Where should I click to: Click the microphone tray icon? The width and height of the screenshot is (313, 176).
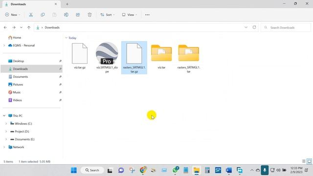[x=265, y=170]
